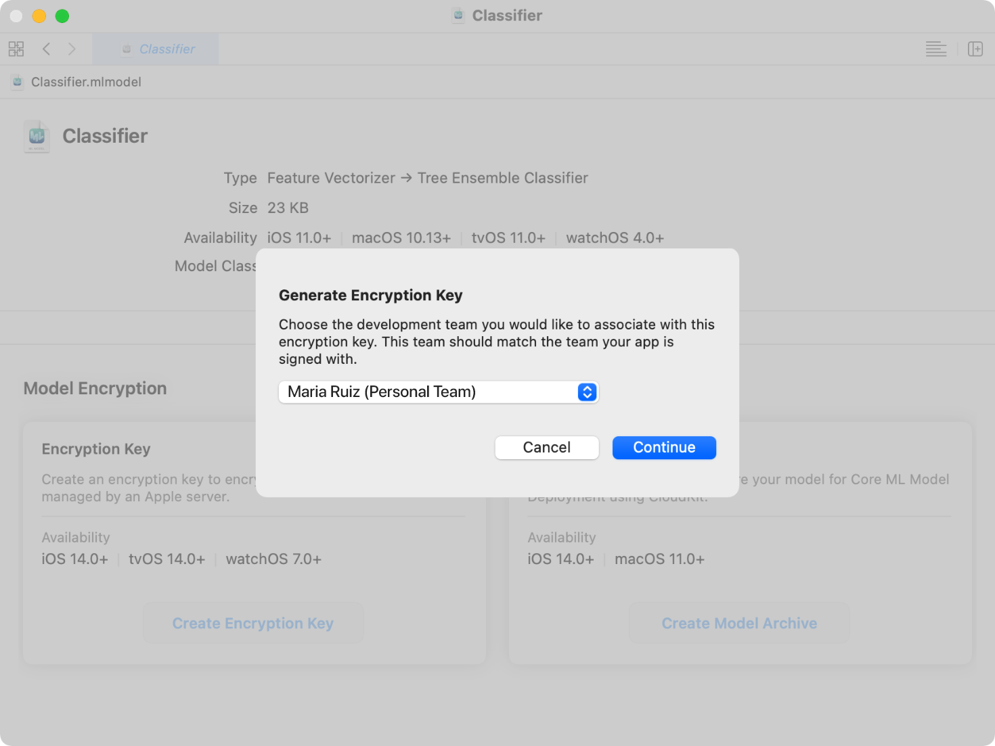Click the iOS 11.0+ availability label
Image resolution: width=995 pixels, height=746 pixels.
298,237
